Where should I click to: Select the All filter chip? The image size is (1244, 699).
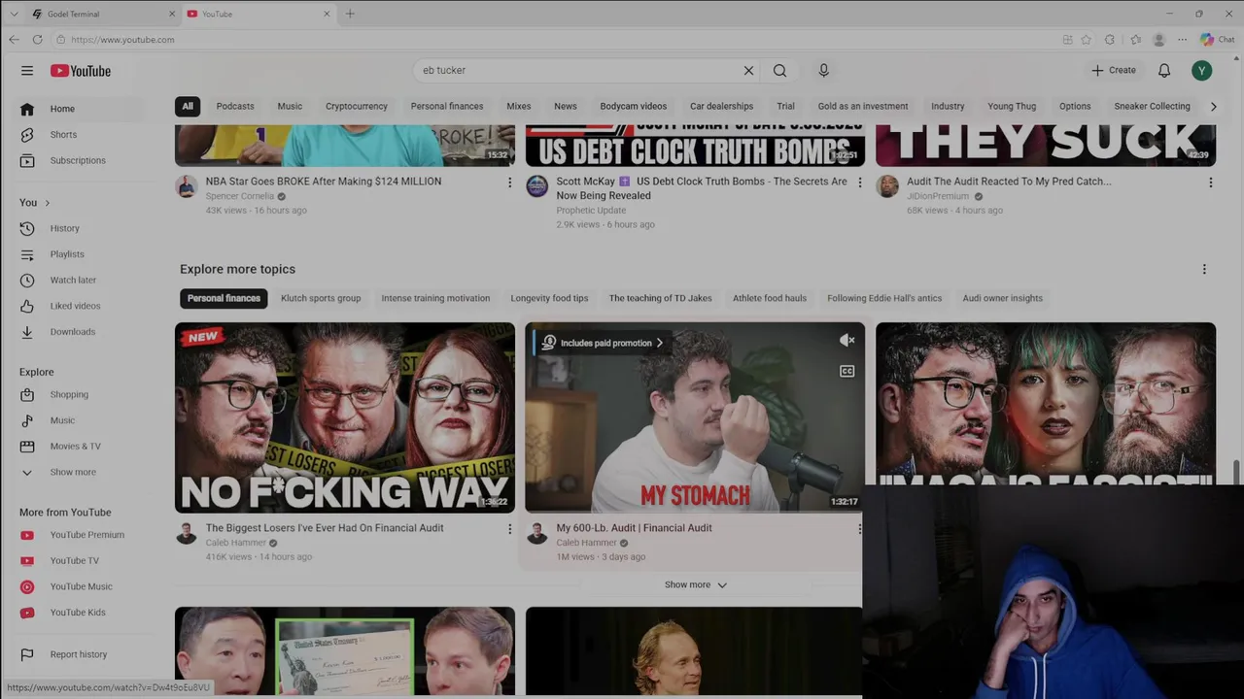point(188,107)
